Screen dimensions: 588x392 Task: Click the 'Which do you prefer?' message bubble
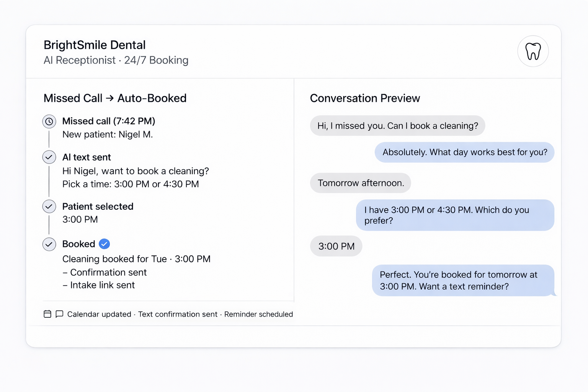[x=455, y=215]
